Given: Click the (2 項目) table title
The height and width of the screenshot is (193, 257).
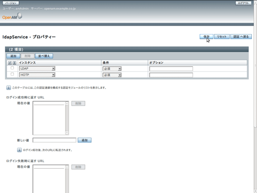Looking at the screenshot, I should pyautogui.click(x=16, y=49).
